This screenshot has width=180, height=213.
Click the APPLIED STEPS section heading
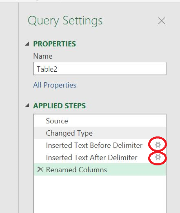coord(60,105)
